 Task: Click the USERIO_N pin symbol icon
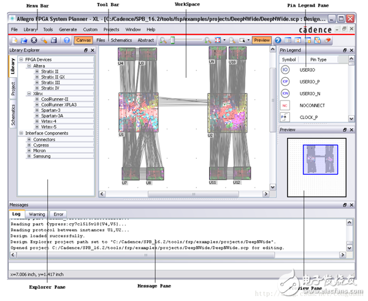point(285,93)
